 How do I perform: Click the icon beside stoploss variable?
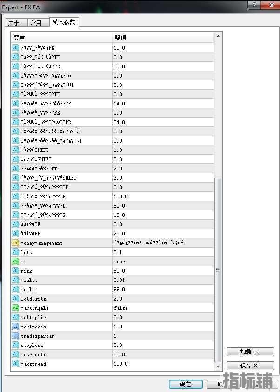pos(15,345)
